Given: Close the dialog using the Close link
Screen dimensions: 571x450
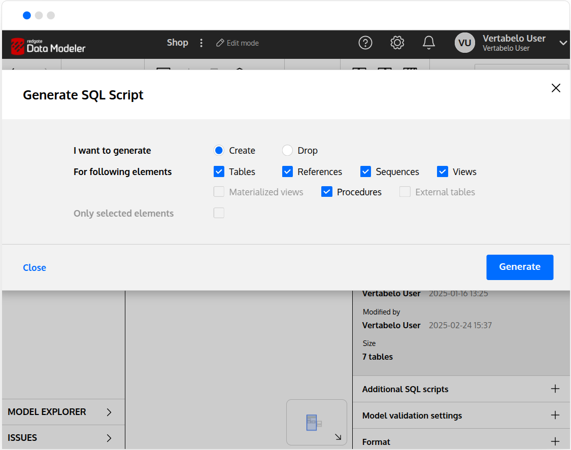Looking at the screenshot, I should click(34, 267).
